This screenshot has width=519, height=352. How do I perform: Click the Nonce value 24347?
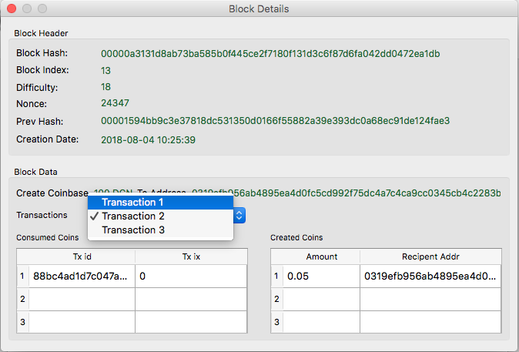coord(115,103)
